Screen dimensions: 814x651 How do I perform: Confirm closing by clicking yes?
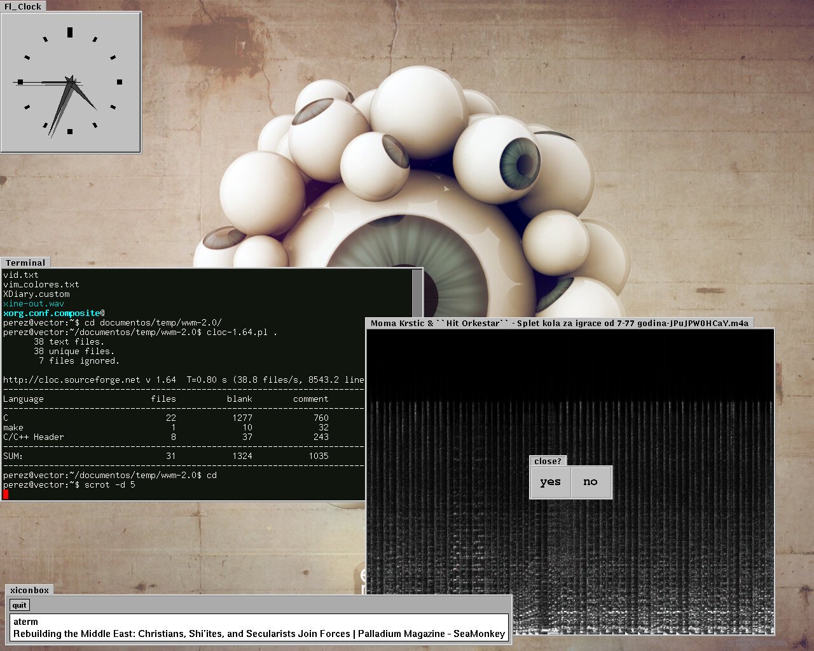(550, 482)
